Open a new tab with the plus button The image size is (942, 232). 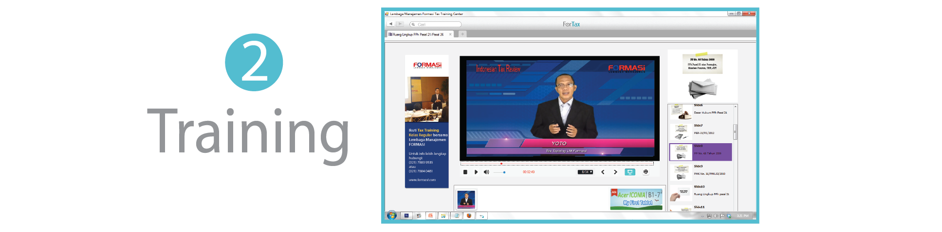tap(462, 34)
